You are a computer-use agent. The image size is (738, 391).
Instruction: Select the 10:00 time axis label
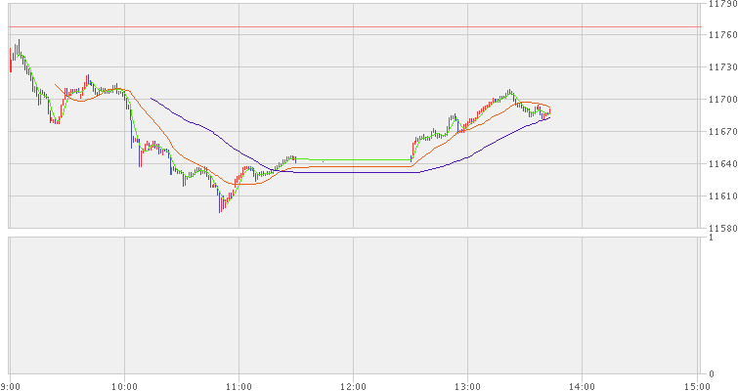click(124, 383)
